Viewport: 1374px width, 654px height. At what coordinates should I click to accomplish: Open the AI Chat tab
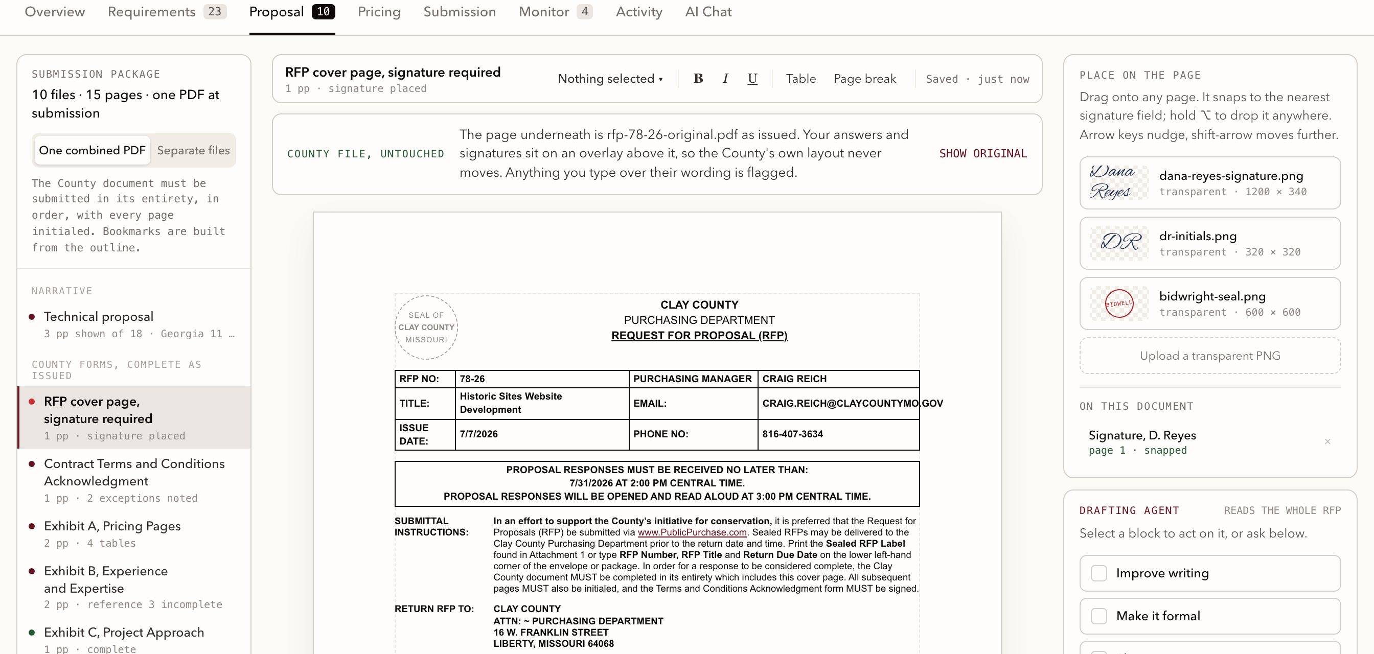tap(708, 12)
